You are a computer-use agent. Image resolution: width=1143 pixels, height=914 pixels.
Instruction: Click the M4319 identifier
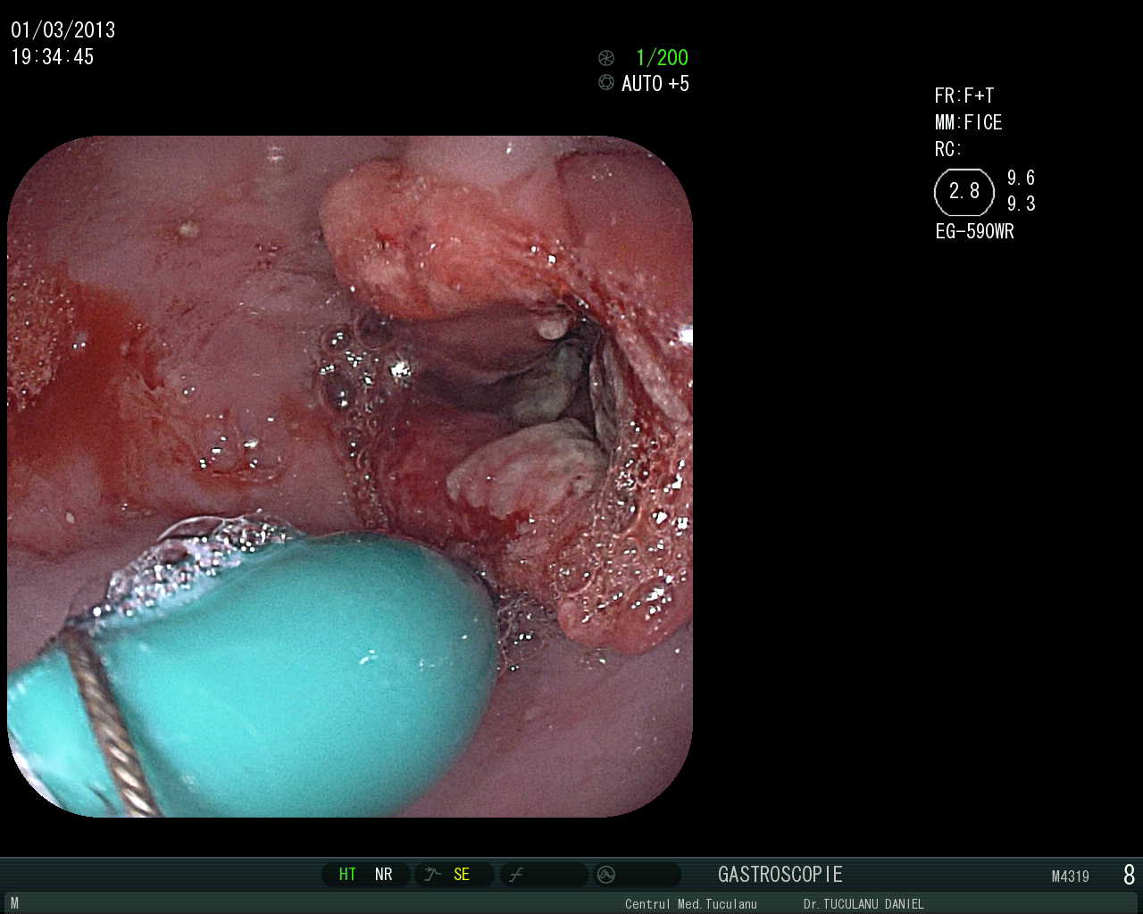point(1071,877)
